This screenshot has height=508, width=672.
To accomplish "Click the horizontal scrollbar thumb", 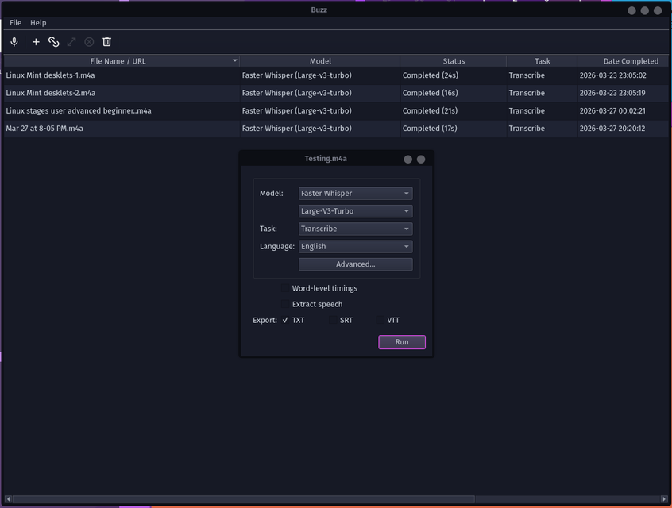I will click(244, 499).
